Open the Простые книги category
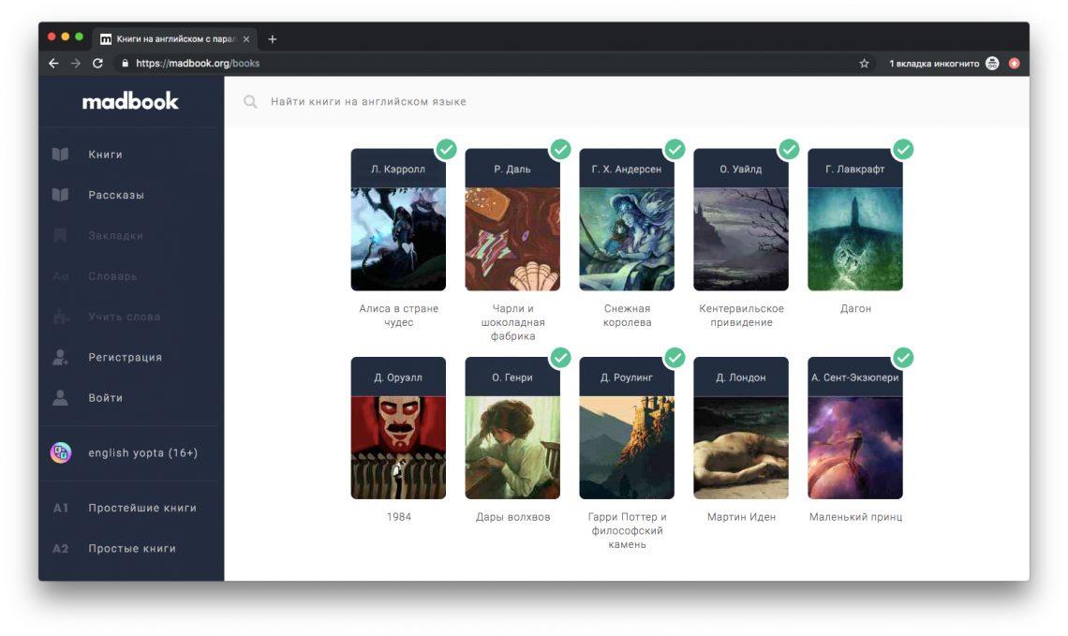Screen dimensions: 1068x636 132,549
